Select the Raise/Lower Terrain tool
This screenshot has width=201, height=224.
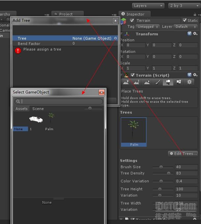tap(126, 82)
